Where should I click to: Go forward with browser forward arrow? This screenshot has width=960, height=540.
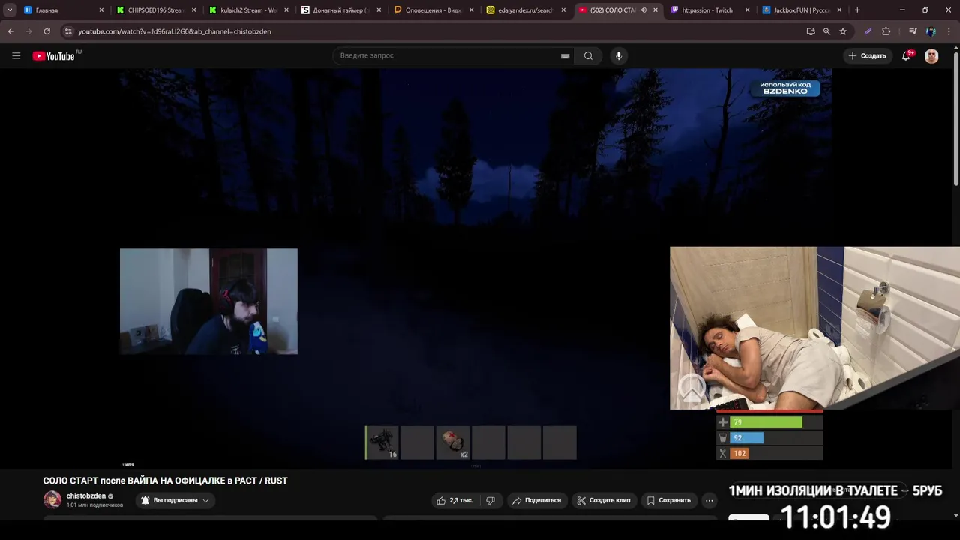click(x=28, y=31)
